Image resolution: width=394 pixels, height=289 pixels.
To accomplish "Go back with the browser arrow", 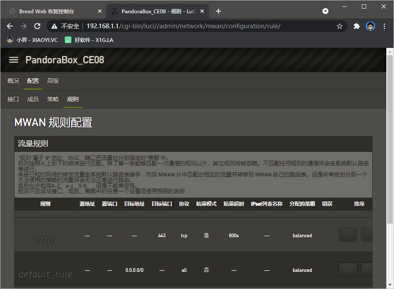I will (10, 26).
